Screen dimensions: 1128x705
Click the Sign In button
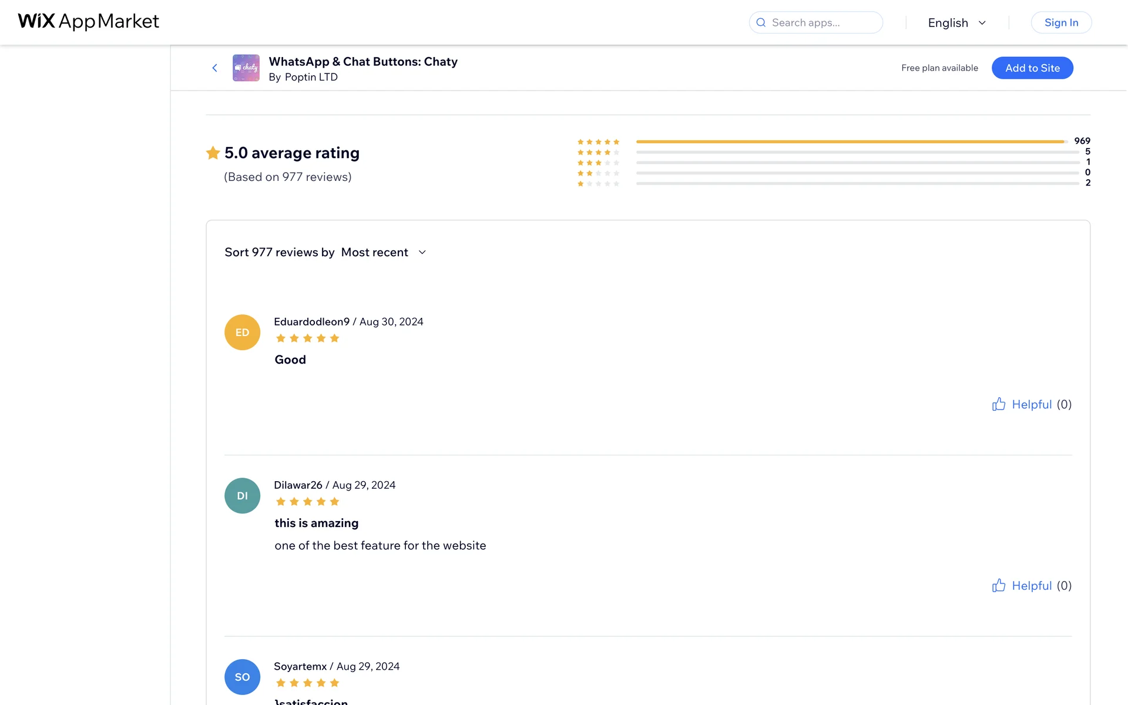[x=1061, y=23]
